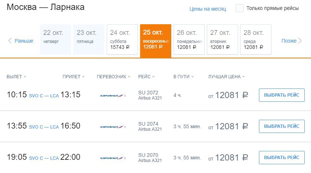Choose the 10:15 flight with ВЫБРАТЬ РЕЙС
311x173 pixels.
point(282,95)
